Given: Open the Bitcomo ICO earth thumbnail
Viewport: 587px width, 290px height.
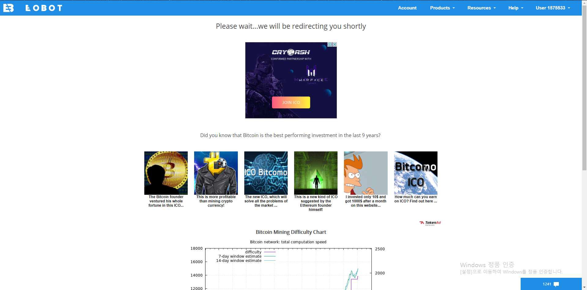Looking at the screenshot, I should (416, 173).
